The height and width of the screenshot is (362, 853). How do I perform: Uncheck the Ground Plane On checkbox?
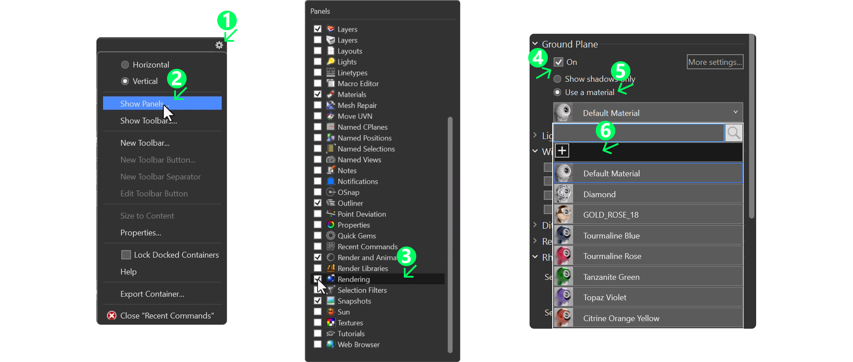[558, 62]
